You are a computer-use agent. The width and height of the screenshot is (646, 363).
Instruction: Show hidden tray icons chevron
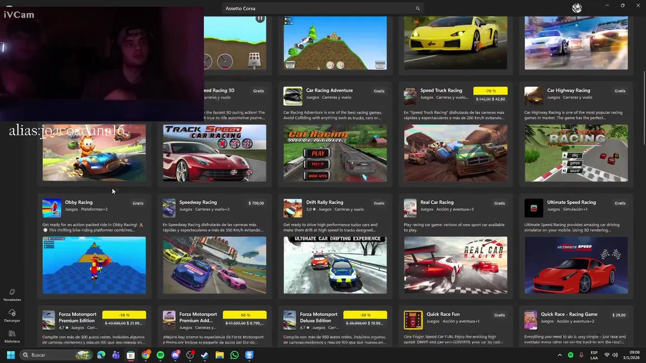[x=559, y=355]
